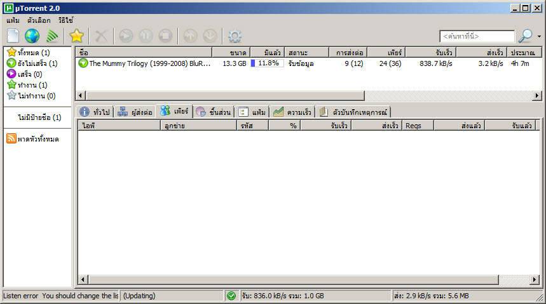Screen dimensions: 546x304
Task: Sort peers by ส่งแล้ว column
Action: click(x=460, y=126)
